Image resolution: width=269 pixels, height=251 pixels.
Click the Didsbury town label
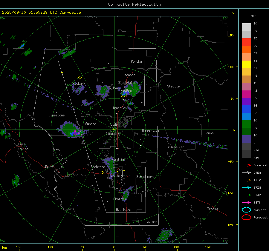[x=113, y=134]
